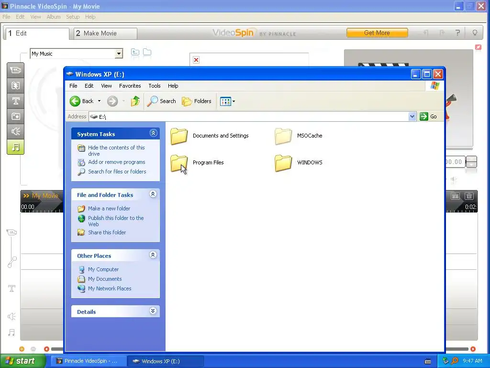490x368 pixels.
Task: Click the timeline trash delete icon
Action: click(x=469, y=196)
